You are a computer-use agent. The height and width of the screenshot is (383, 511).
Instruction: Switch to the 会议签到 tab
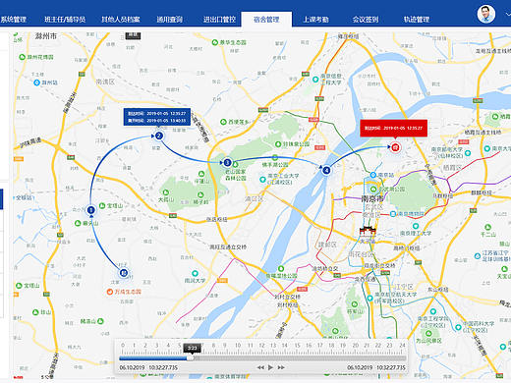pos(366,20)
